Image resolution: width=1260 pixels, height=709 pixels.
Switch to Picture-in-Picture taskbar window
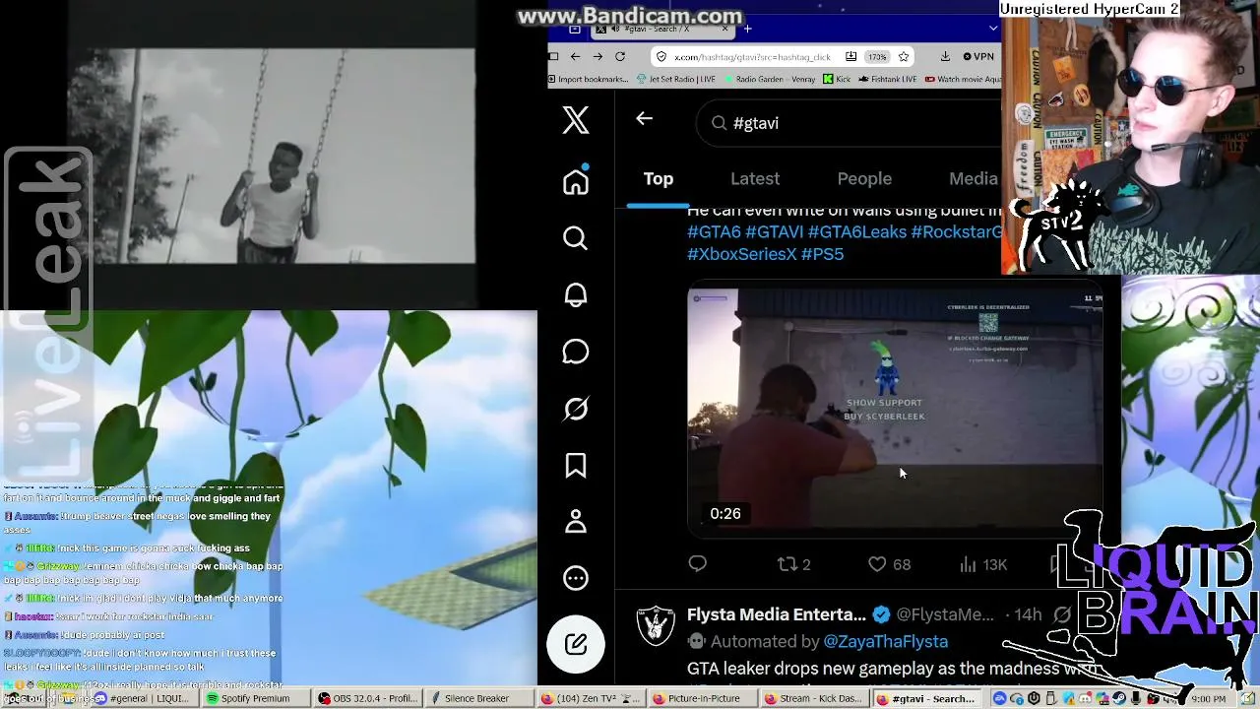coord(703,699)
